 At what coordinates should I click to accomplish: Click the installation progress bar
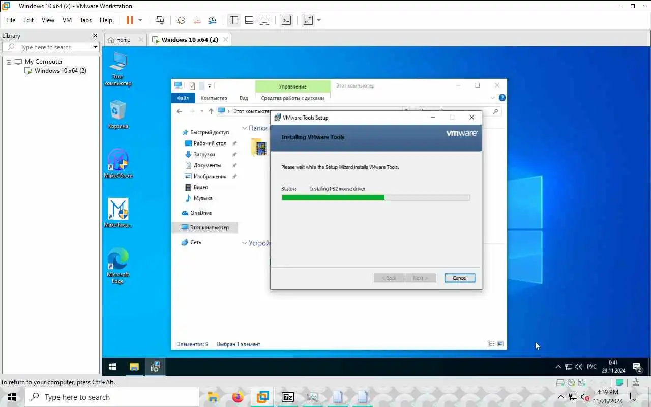(376, 198)
